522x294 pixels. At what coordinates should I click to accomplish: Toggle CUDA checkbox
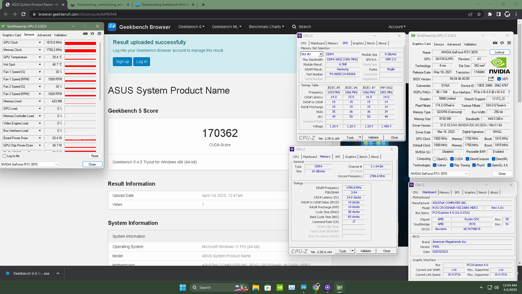(x=452, y=159)
